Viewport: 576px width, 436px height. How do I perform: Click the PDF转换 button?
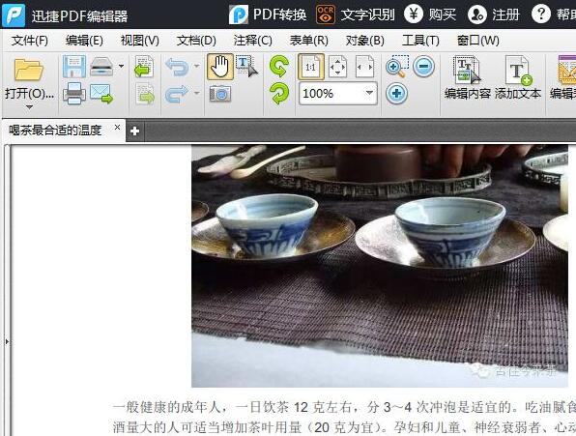(x=268, y=15)
